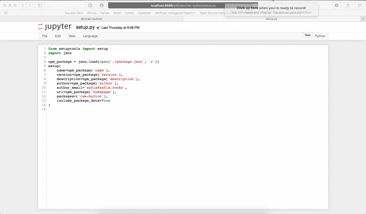The image size is (366, 214).
Task: Click the Jupyter logo
Action: [x=55, y=27]
